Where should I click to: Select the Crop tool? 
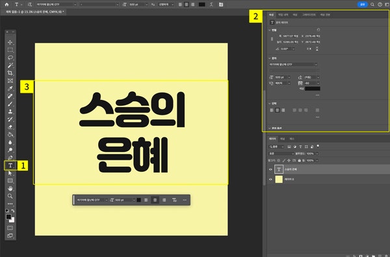coord(10,73)
